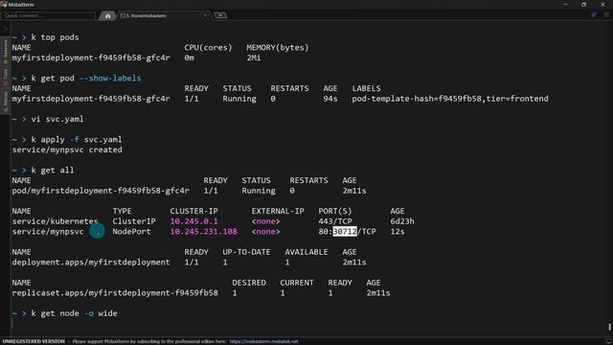The image size is (613, 345).
Task: Click the '12s' age of mynpsvc
Action: 397,232
